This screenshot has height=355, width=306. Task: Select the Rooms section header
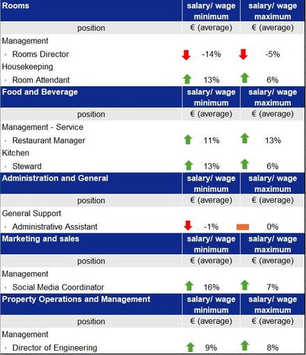15,6
